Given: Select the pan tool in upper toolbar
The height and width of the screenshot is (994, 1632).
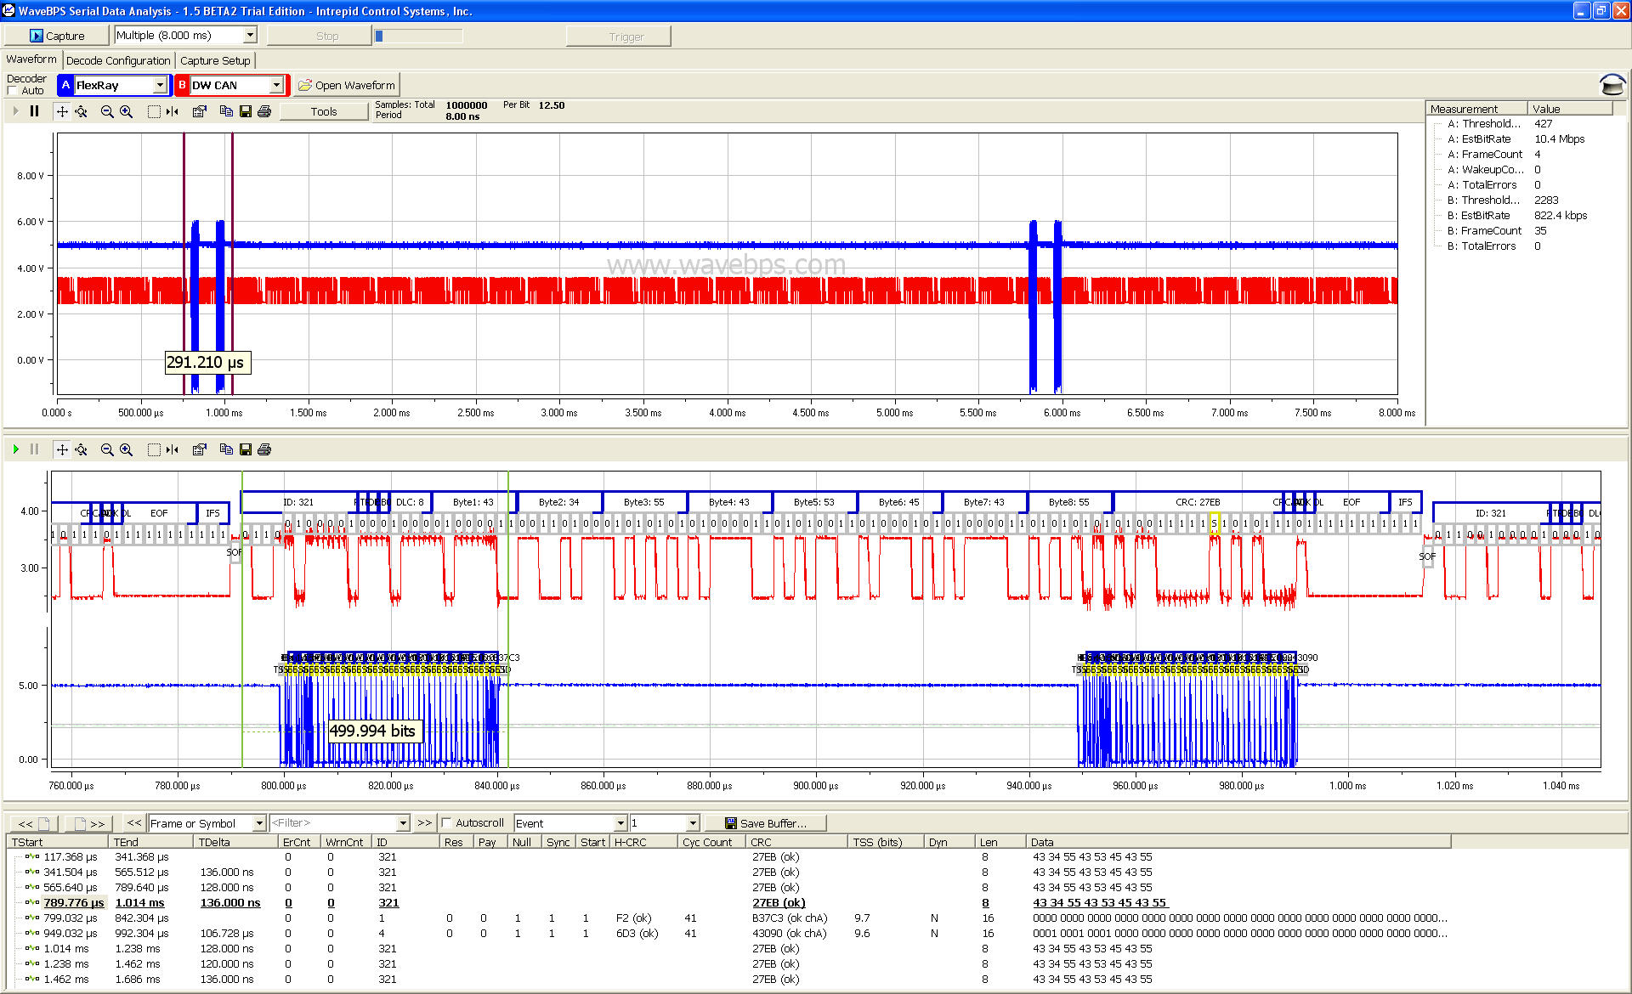Looking at the screenshot, I should [x=62, y=111].
